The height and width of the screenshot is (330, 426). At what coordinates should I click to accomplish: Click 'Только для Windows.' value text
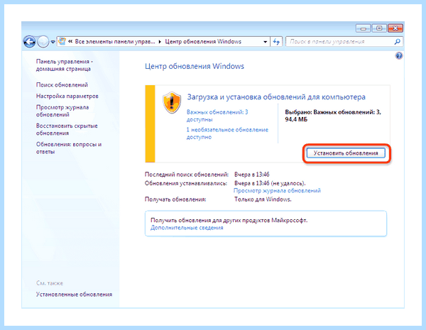tap(263, 199)
